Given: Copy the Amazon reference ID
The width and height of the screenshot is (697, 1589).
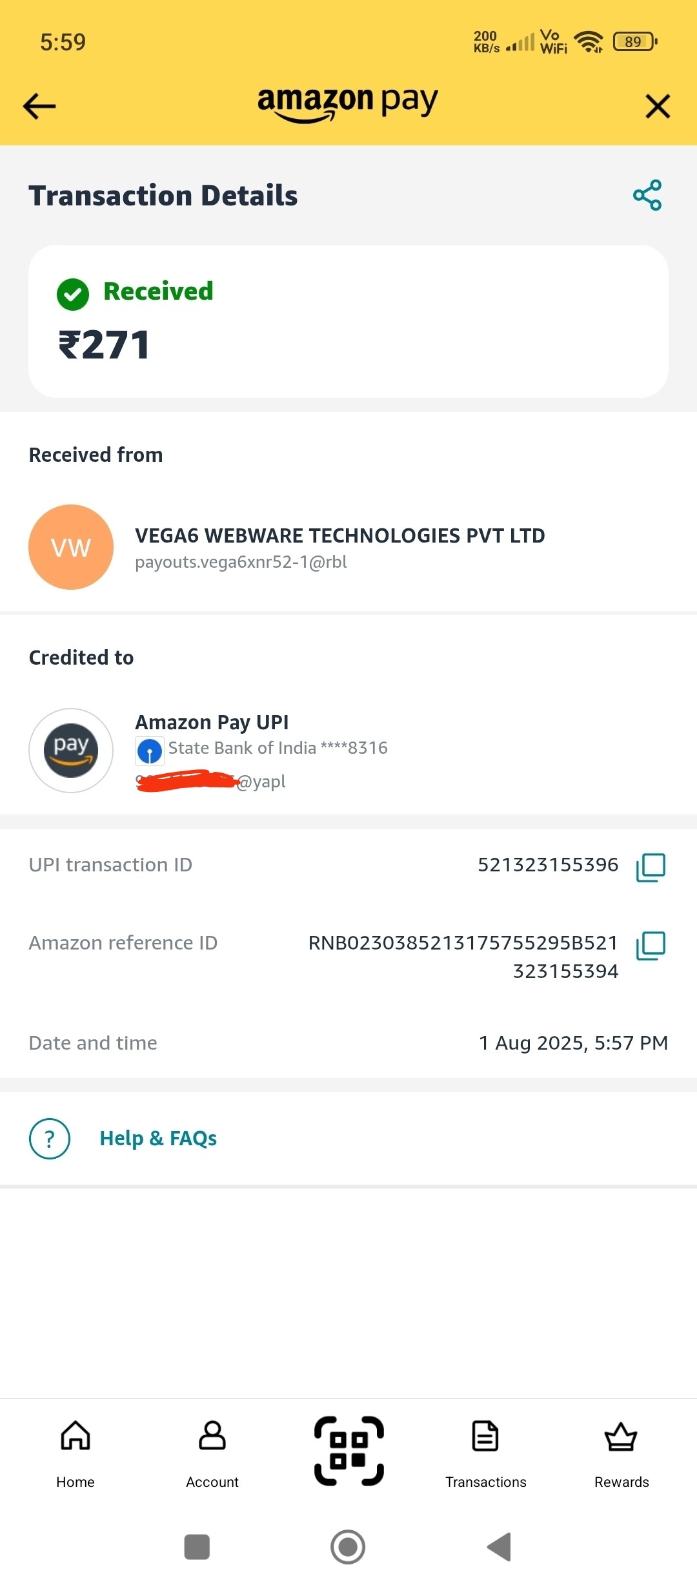Looking at the screenshot, I should coord(651,945).
